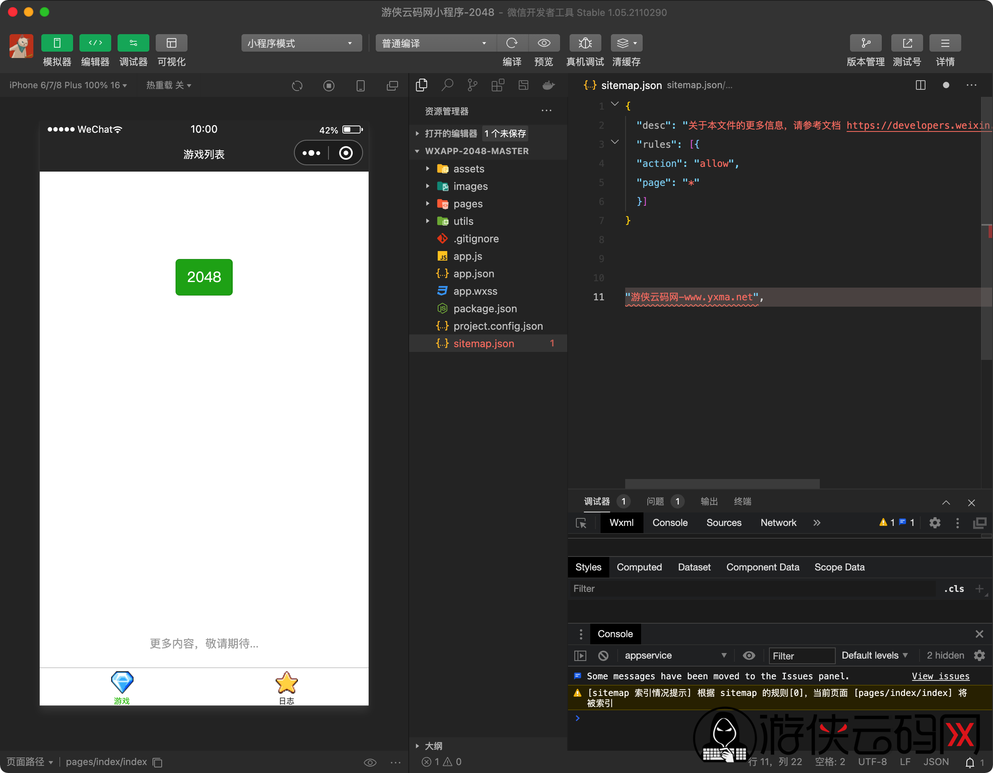Click the mini program capsule menu dots
993x773 pixels.
pos(311,153)
